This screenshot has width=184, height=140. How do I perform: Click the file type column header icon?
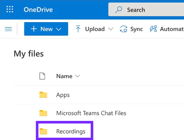[x=43, y=76]
